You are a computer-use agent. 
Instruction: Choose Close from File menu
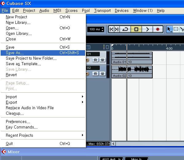tap(43, 39)
